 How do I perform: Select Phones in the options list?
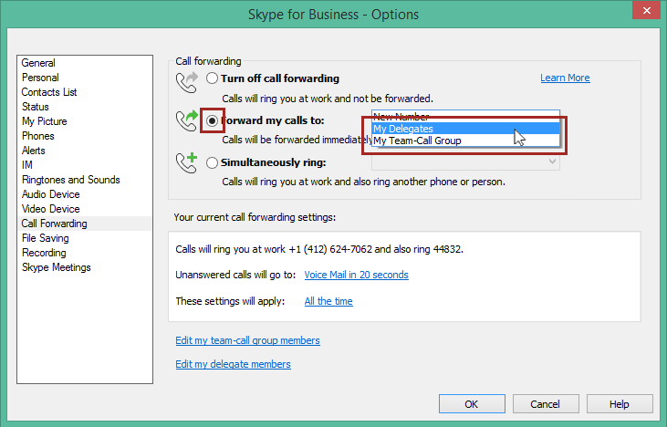[84, 136]
